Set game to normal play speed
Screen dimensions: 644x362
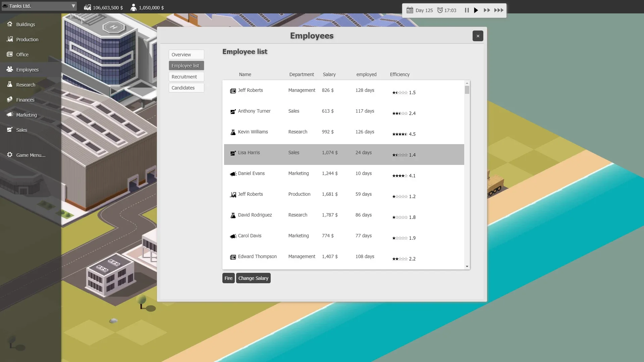point(476,10)
